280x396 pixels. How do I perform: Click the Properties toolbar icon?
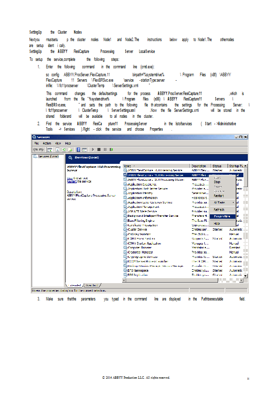pos(57,149)
